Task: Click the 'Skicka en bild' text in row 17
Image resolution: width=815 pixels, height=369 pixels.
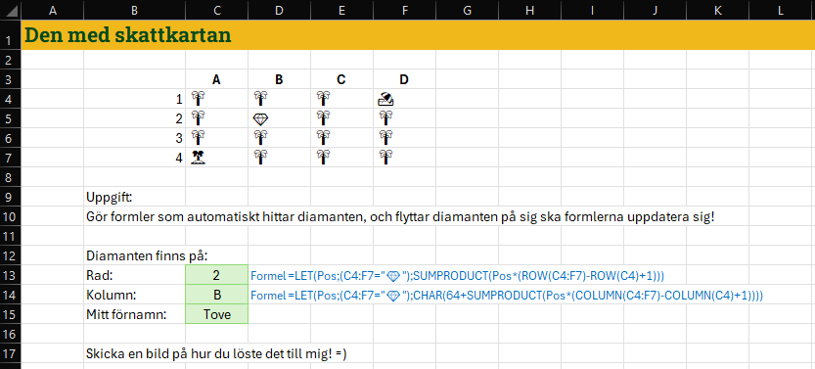Action: coord(216,353)
